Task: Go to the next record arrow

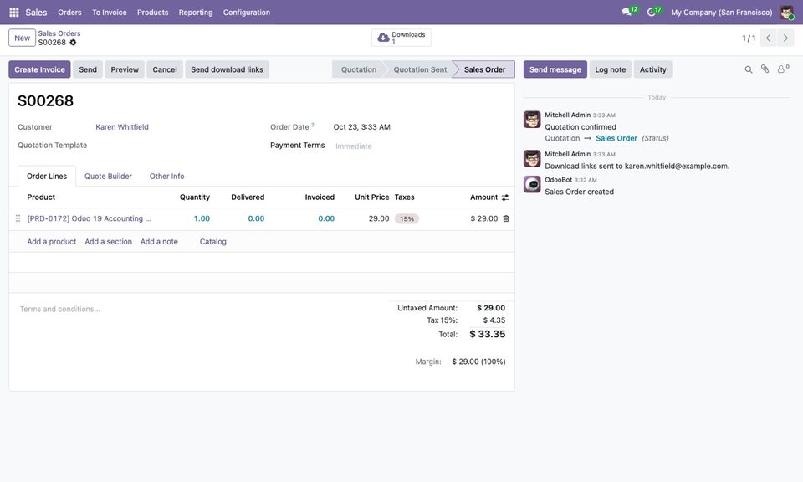Action: click(x=785, y=38)
